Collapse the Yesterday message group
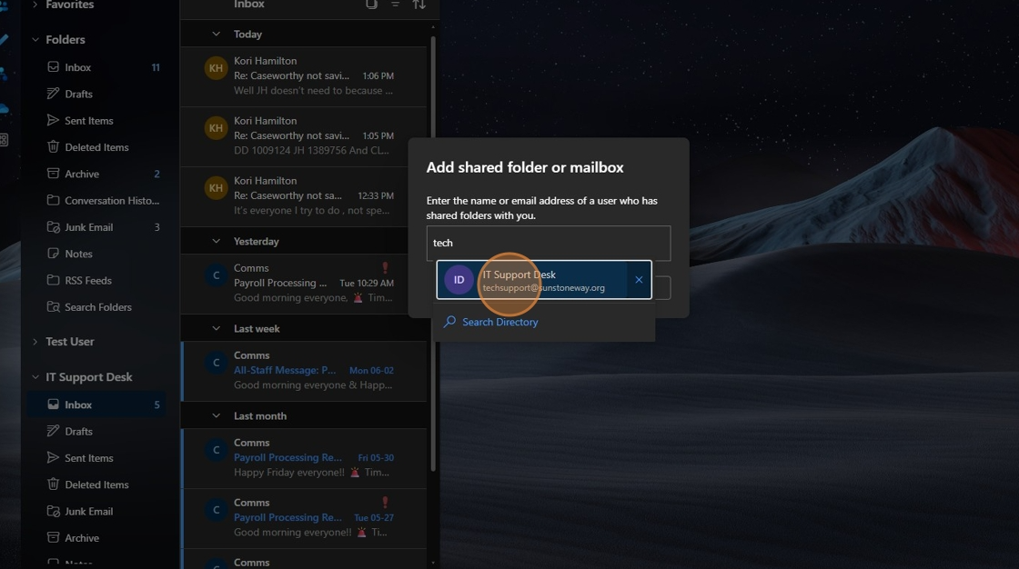1019x569 pixels. [217, 241]
